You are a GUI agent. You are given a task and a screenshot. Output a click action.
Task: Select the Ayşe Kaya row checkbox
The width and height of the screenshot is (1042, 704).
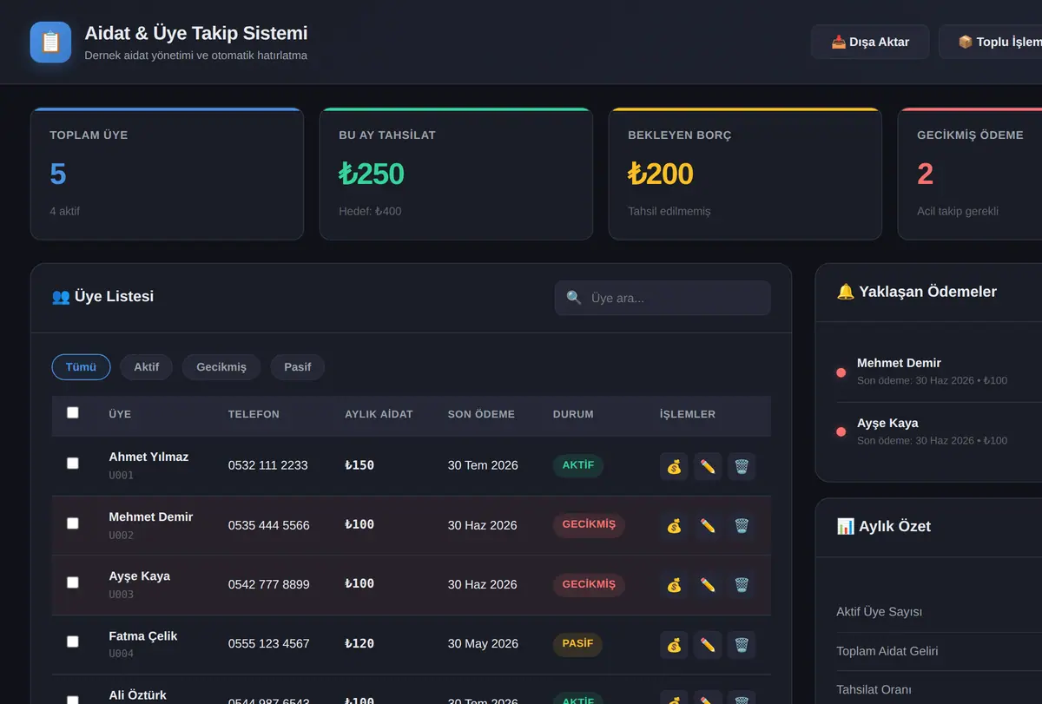tap(73, 582)
